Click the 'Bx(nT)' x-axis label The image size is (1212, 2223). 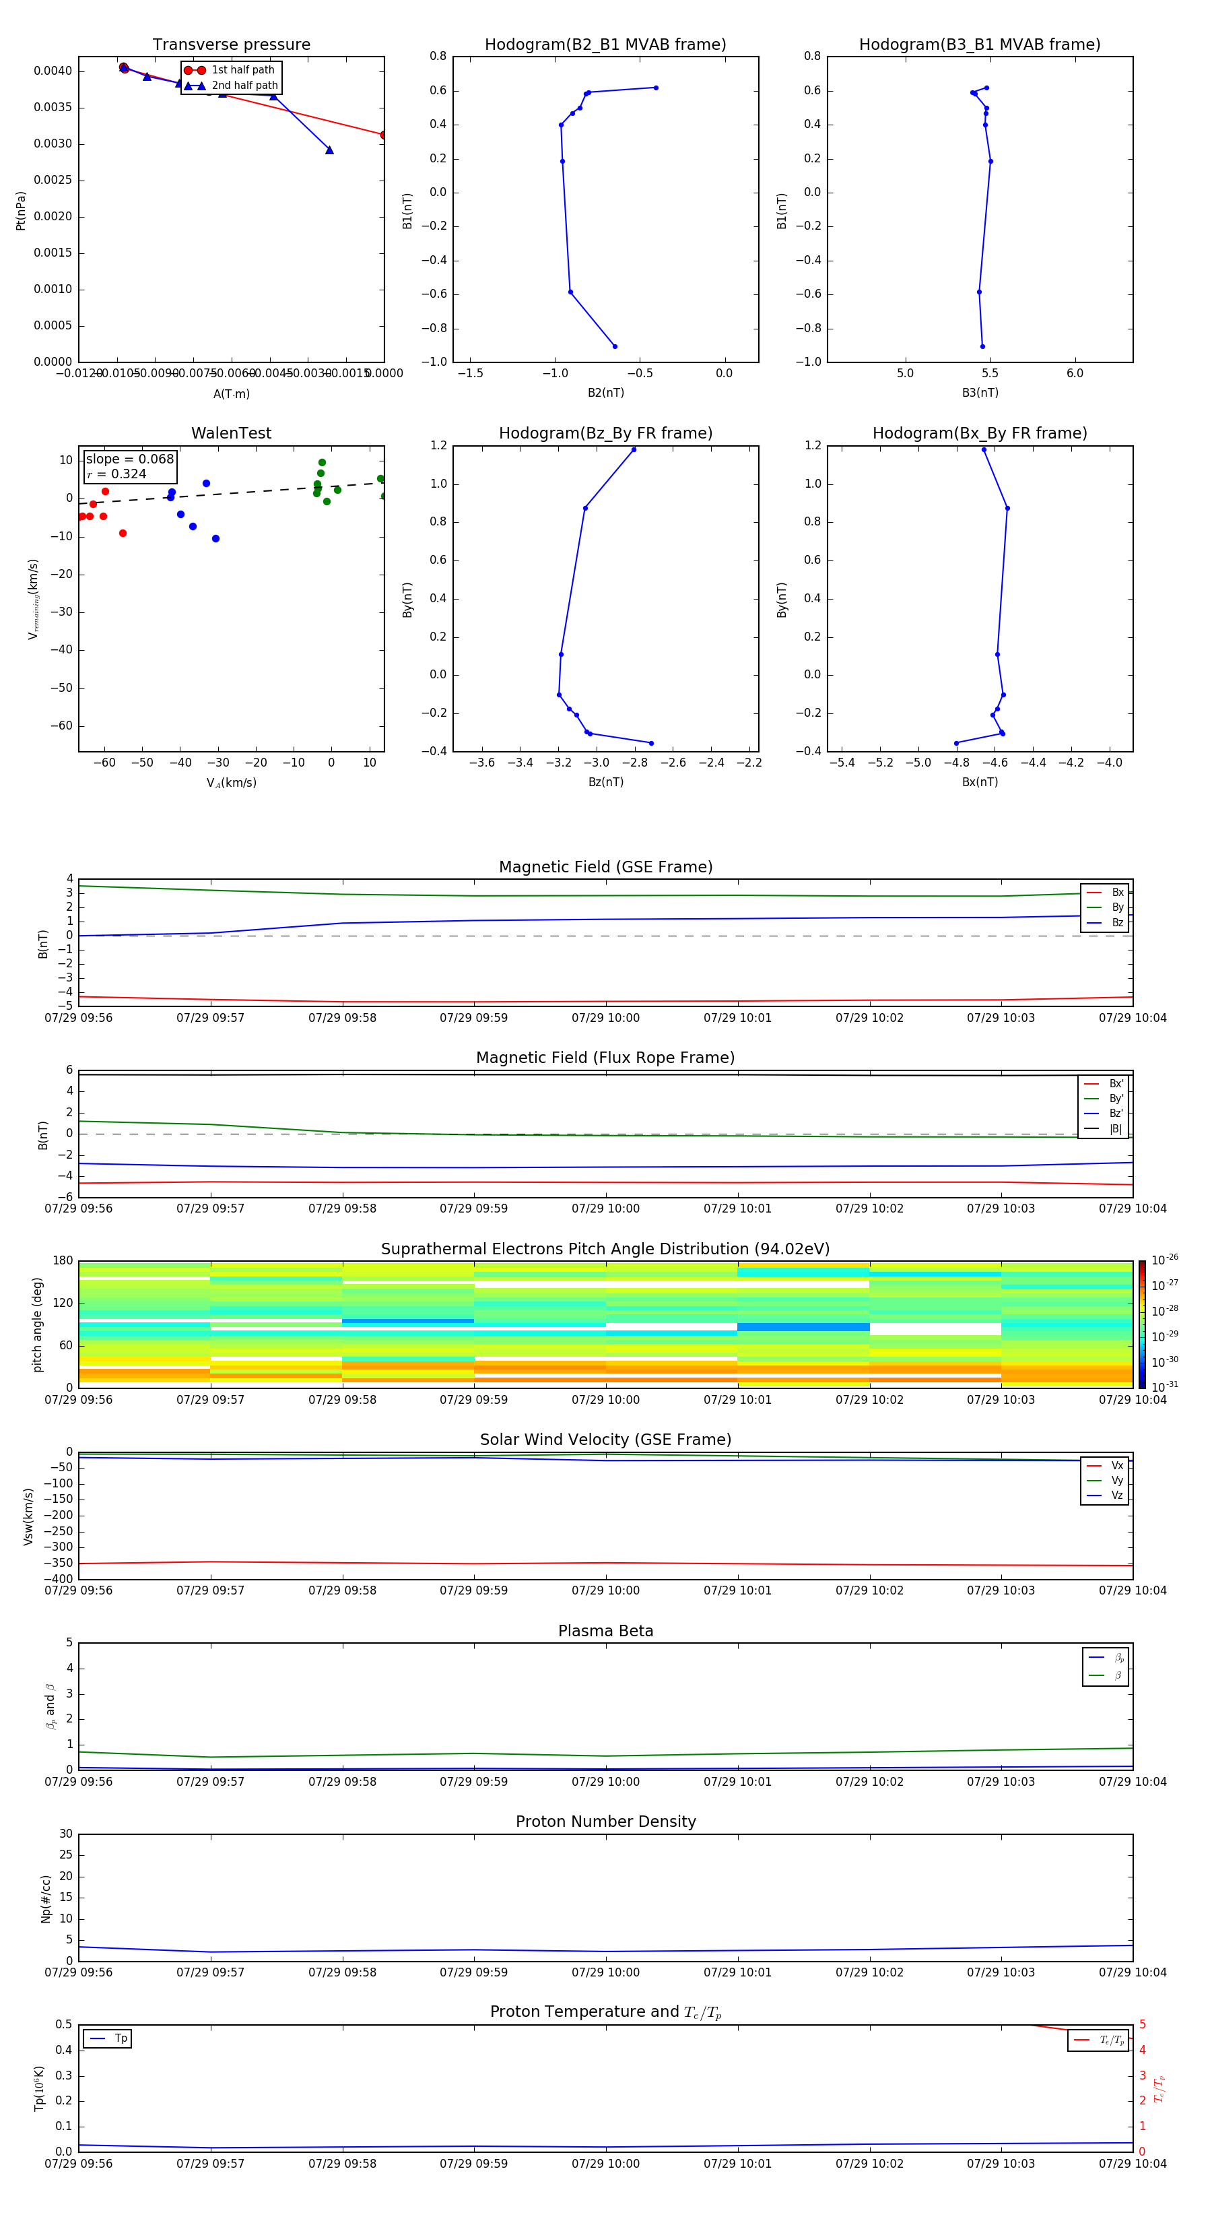tap(980, 782)
